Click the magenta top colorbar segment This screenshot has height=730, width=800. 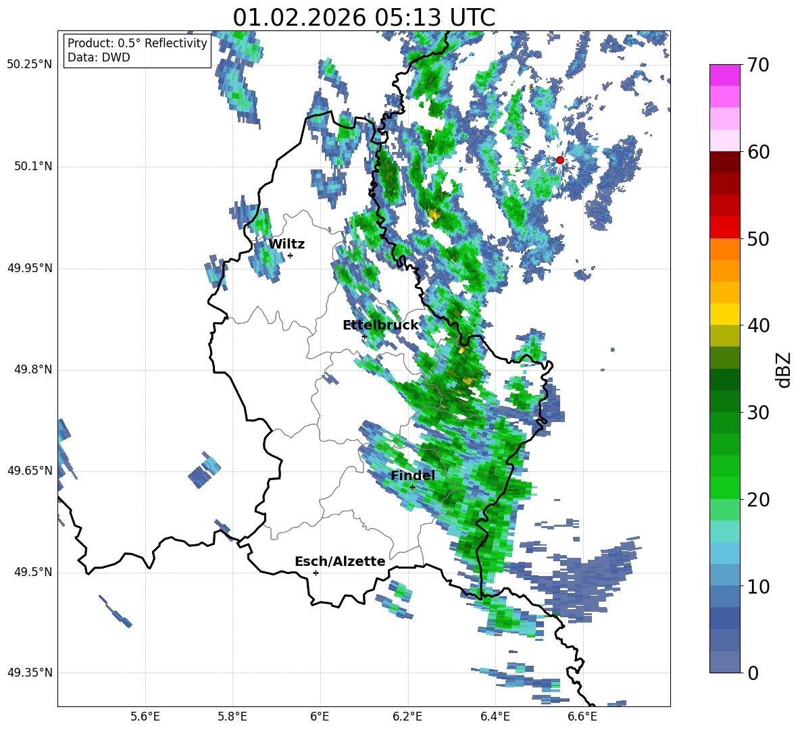[724, 75]
